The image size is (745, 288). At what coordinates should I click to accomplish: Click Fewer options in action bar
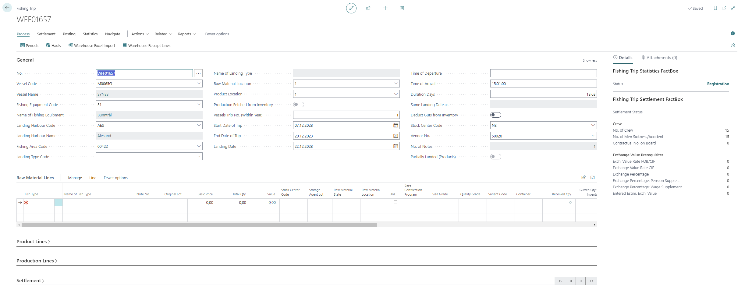click(x=217, y=34)
